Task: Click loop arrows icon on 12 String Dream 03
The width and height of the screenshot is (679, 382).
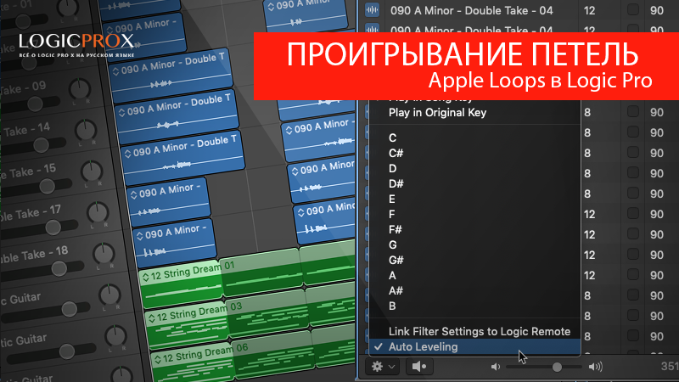Action: 152,318
